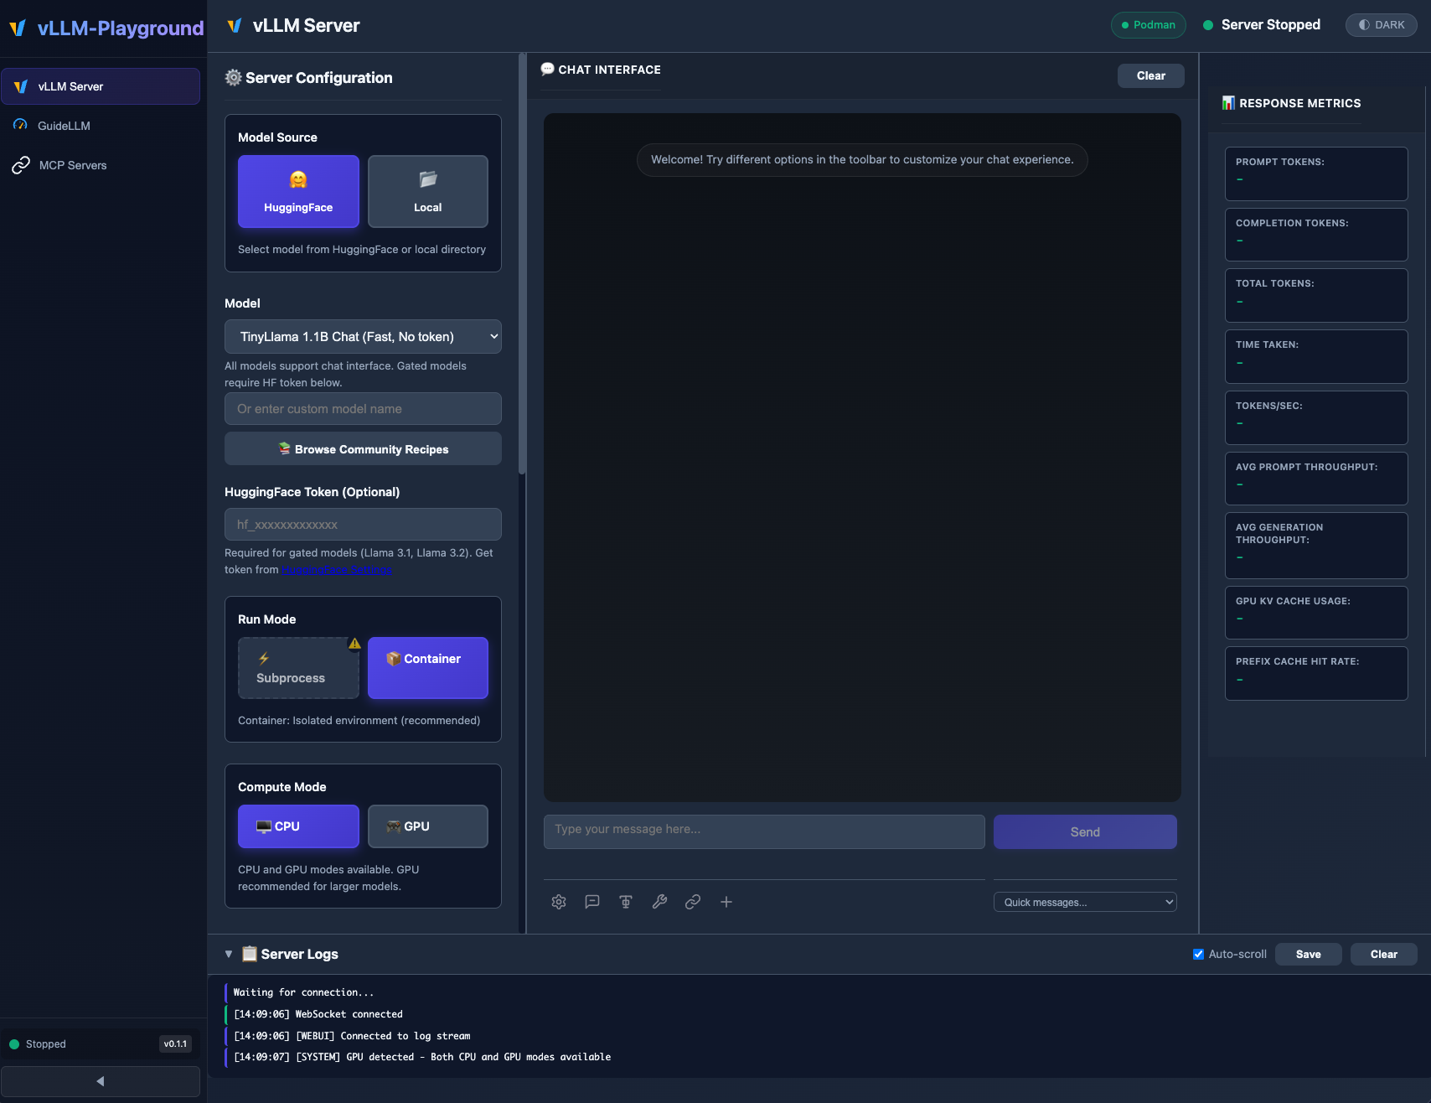The image size is (1431, 1103).
Task: Click the speech bubble icon in chat toolbar
Action: pyautogui.click(x=592, y=902)
